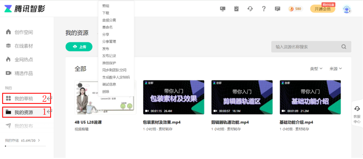Open 在线素材 in sidebar
363x159 pixels.
(x=24, y=46)
